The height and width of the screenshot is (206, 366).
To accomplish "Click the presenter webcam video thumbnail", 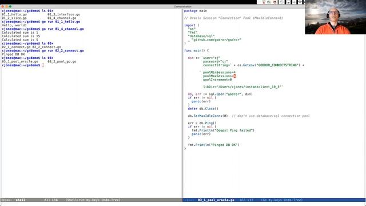I will 336,17.
